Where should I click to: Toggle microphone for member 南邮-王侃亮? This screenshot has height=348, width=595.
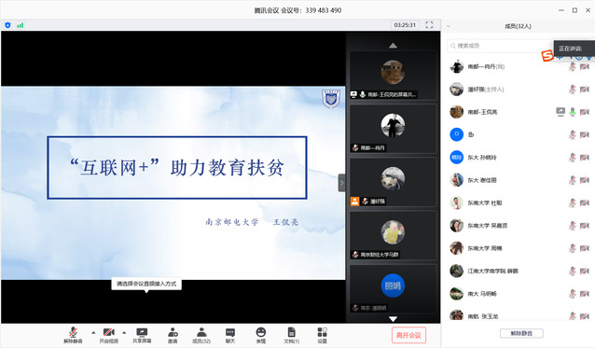(573, 112)
